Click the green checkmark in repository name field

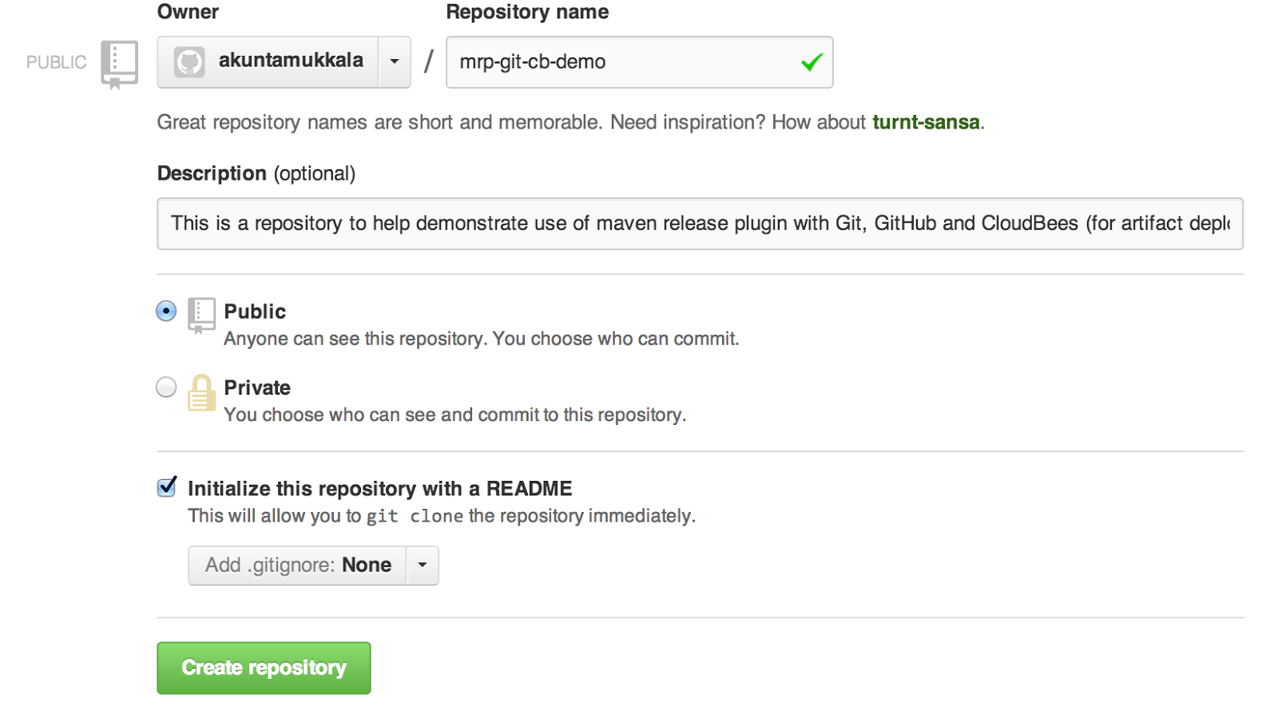812,62
